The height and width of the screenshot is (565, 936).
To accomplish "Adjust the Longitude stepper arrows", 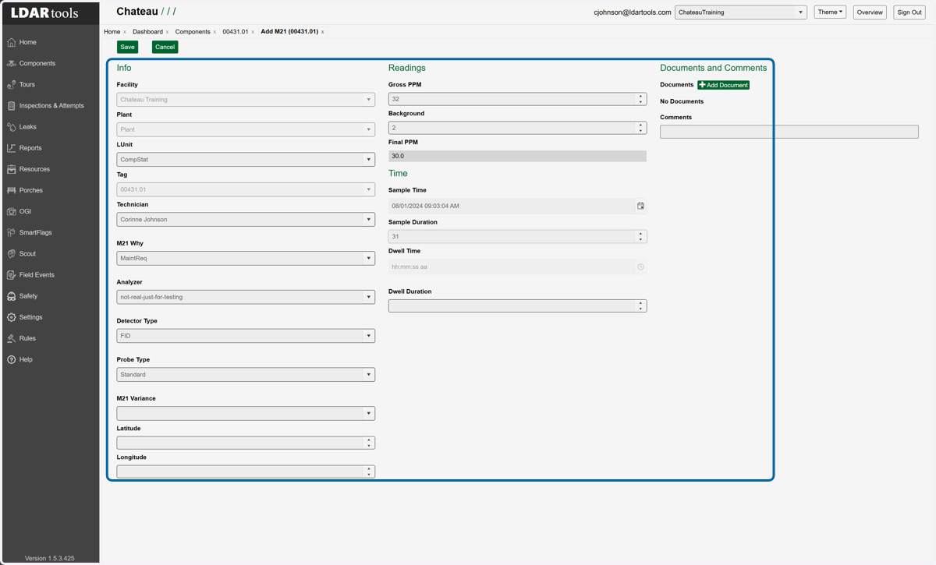I will click(x=369, y=471).
